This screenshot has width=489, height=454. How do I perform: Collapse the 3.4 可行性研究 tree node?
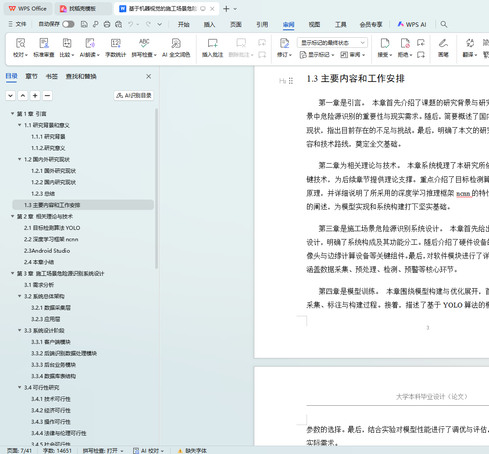tap(20, 388)
